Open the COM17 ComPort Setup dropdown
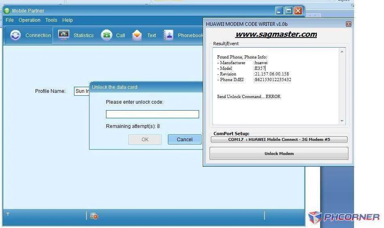The width and height of the screenshot is (384, 228). click(x=279, y=139)
